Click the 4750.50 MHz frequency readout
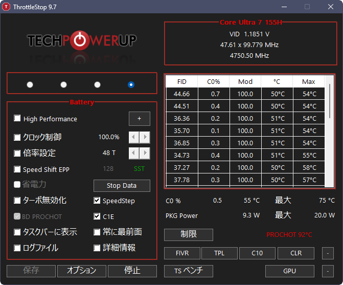343x285 pixels. 249,56
